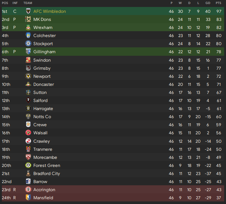Click the Colchester club crest
This screenshot has height=204, width=226.
pyautogui.click(x=28, y=36)
